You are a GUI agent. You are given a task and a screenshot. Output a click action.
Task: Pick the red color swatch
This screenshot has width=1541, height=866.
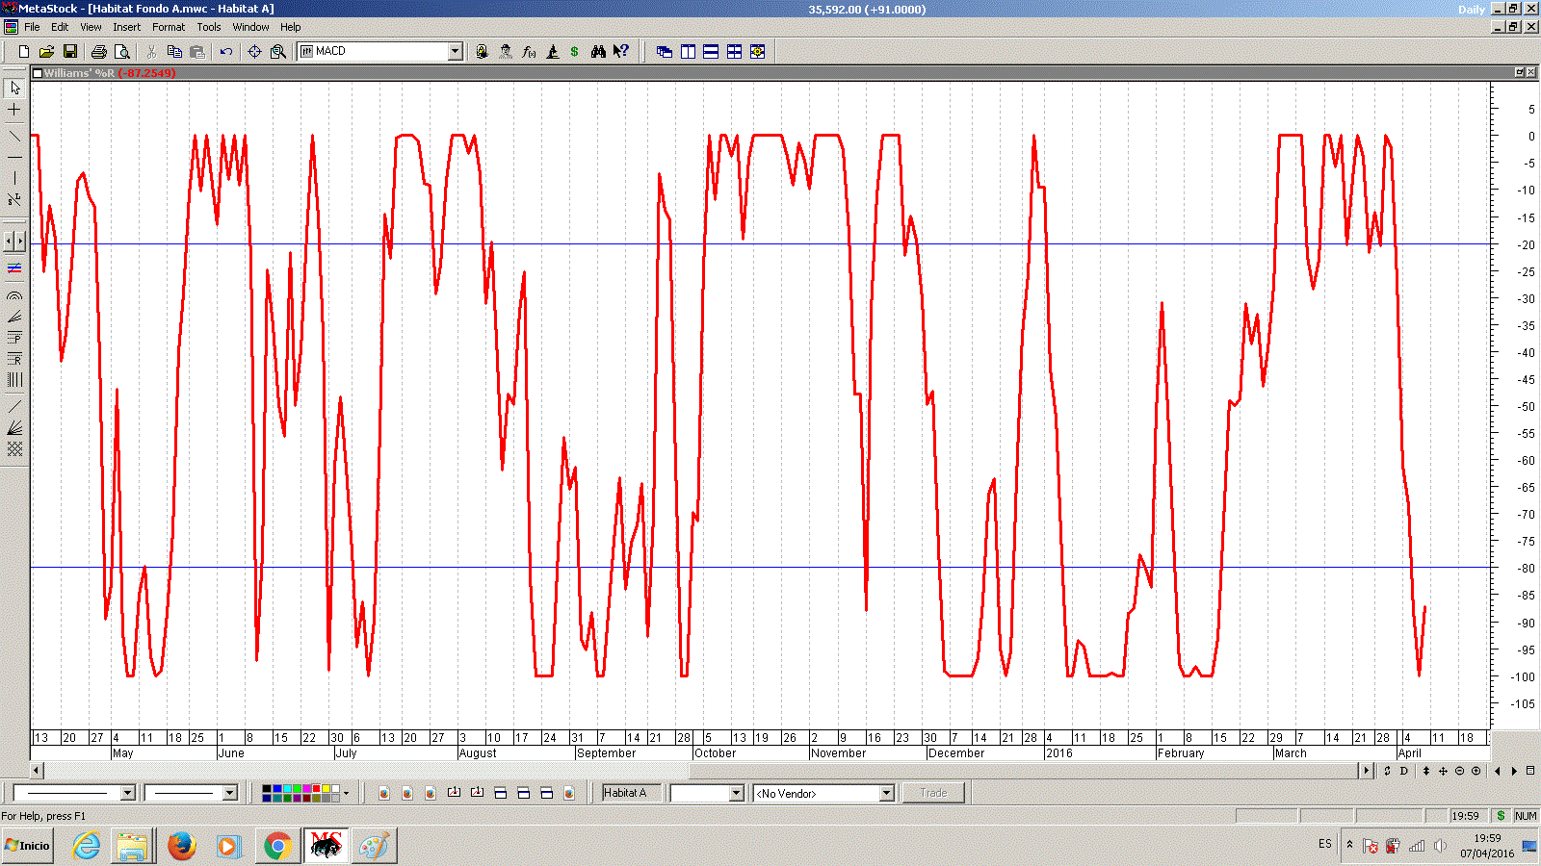tap(316, 789)
